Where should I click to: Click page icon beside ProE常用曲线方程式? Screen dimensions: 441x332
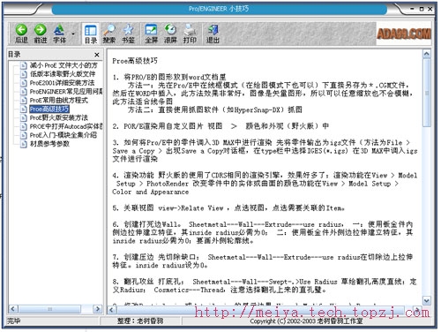point(24,101)
